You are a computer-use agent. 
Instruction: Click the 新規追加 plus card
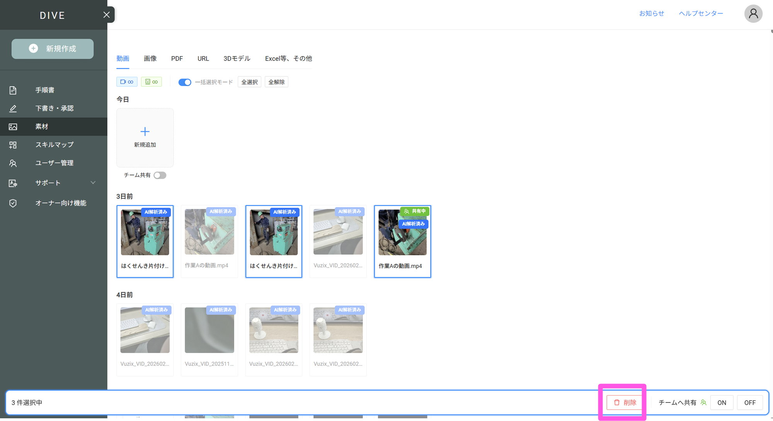click(145, 137)
